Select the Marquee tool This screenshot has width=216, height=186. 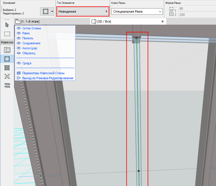pos(7,34)
